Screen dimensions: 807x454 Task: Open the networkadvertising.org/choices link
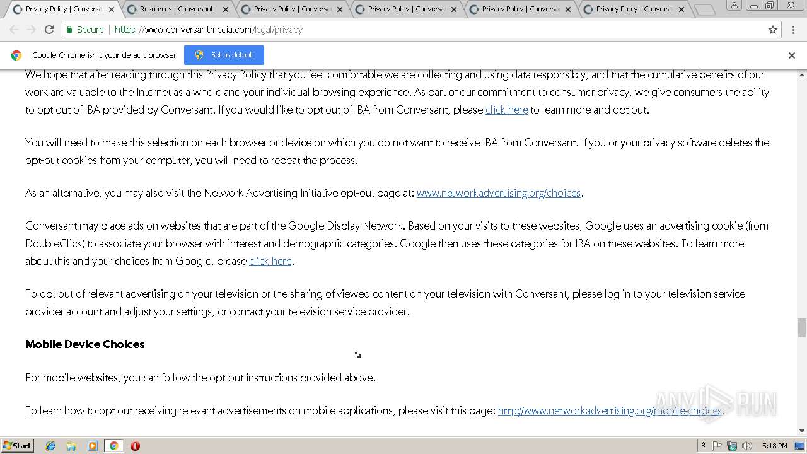coord(498,193)
